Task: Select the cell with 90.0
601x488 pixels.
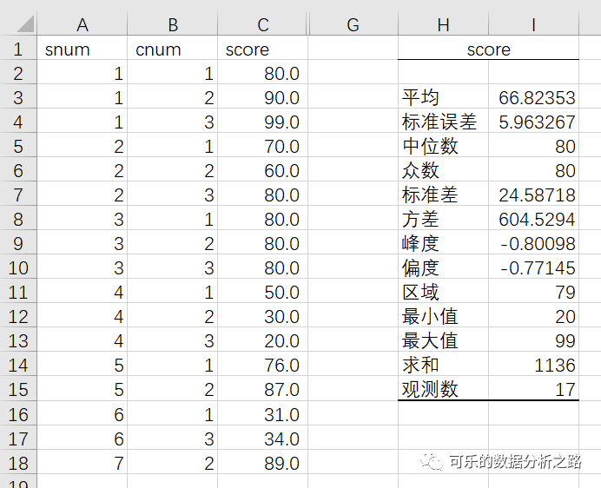Action: tap(262, 98)
